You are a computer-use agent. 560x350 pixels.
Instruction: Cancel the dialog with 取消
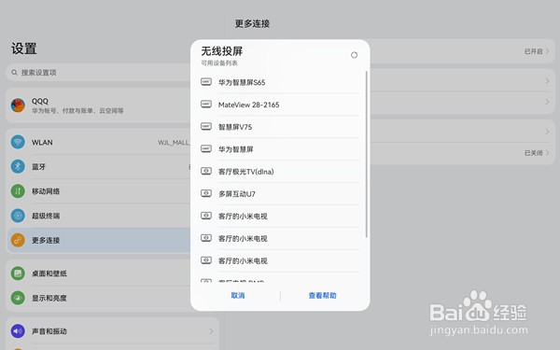[x=238, y=295]
